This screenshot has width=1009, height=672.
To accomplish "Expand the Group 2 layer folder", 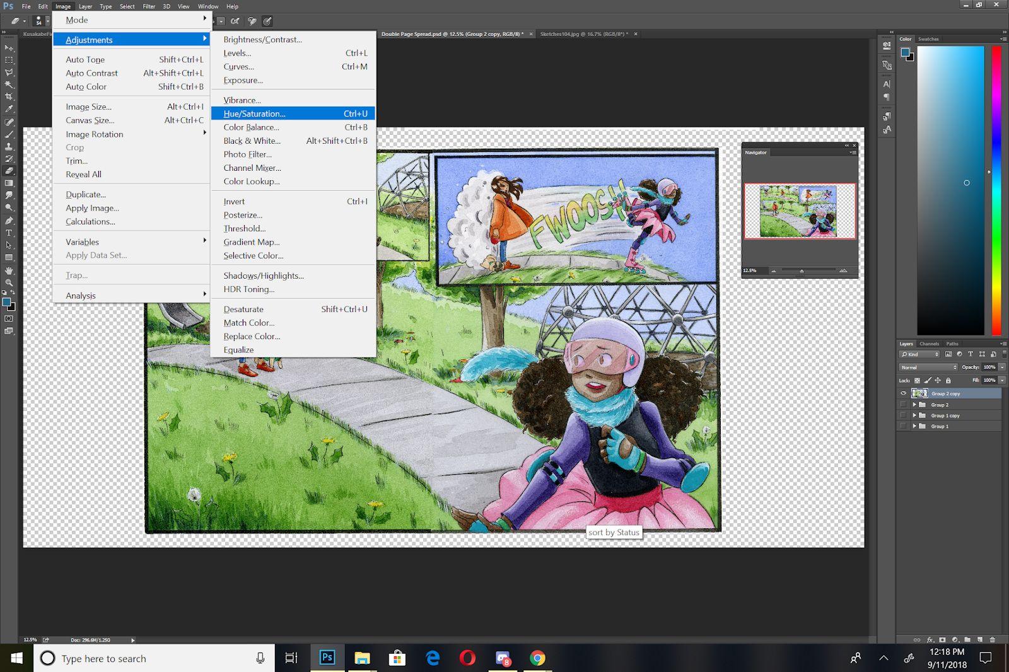I will coord(914,405).
